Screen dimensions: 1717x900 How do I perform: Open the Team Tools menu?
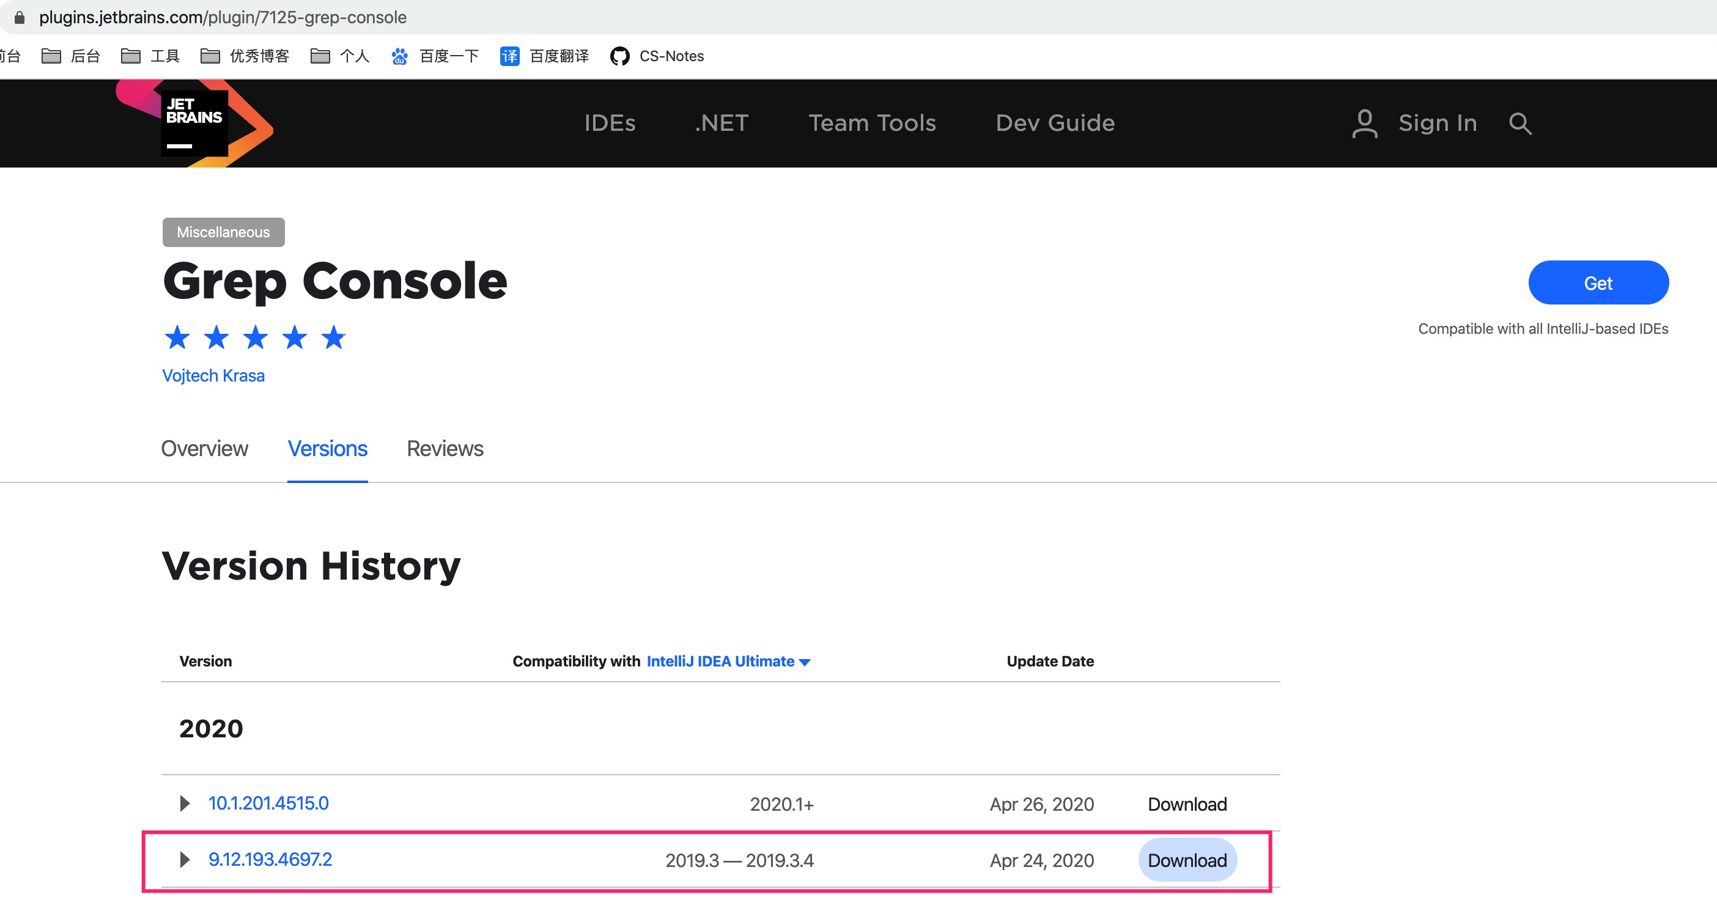coord(873,124)
